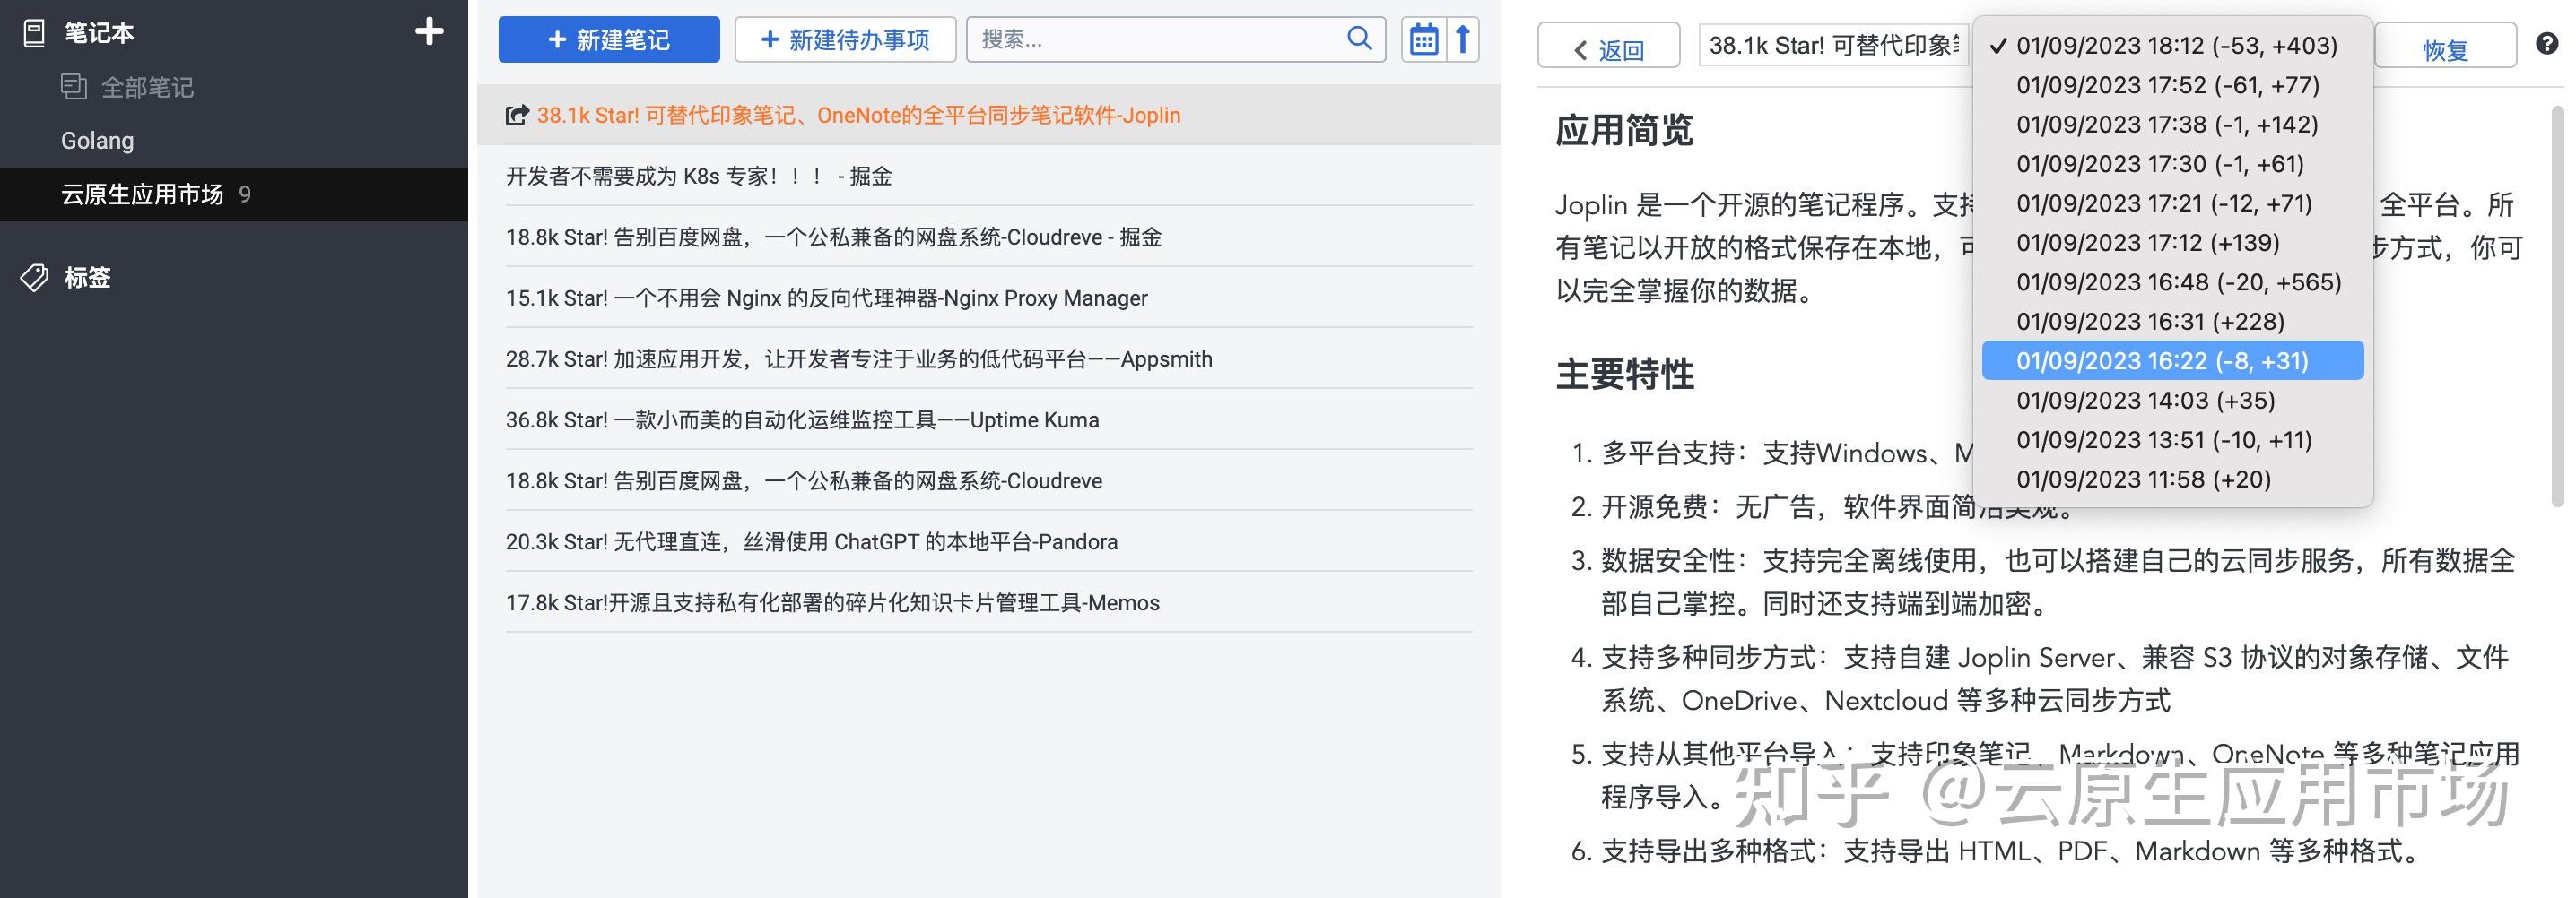Reverse sort order with arrow icon

click(1463, 40)
